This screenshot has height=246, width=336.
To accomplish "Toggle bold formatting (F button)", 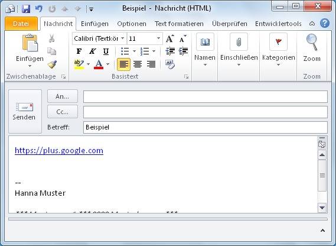I will click(x=79, y=51).
